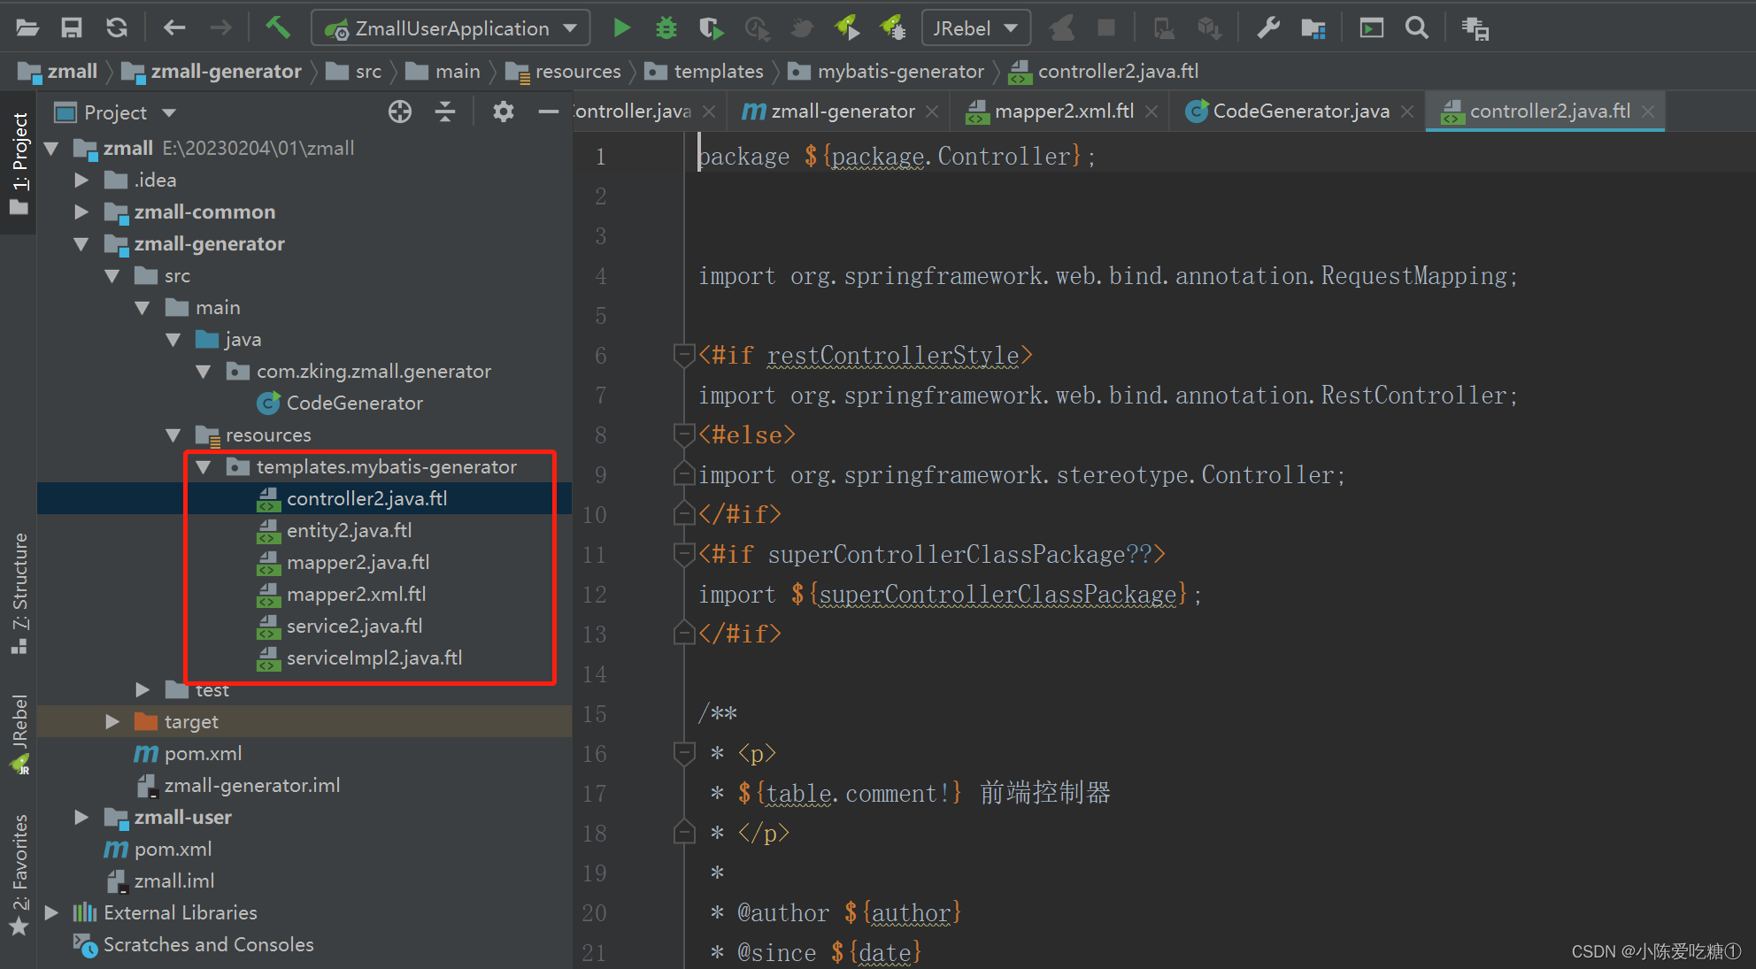Build the project using the hammer icon
This screenshot has height=969, width=1756.
tap(279, 27)
